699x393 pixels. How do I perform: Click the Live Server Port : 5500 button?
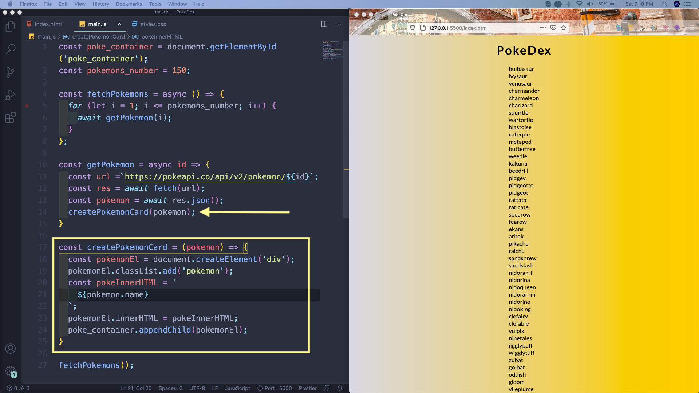pos(275,388)
